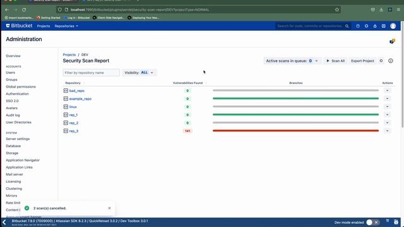Open actions dropdown for linux

[387, 107]
